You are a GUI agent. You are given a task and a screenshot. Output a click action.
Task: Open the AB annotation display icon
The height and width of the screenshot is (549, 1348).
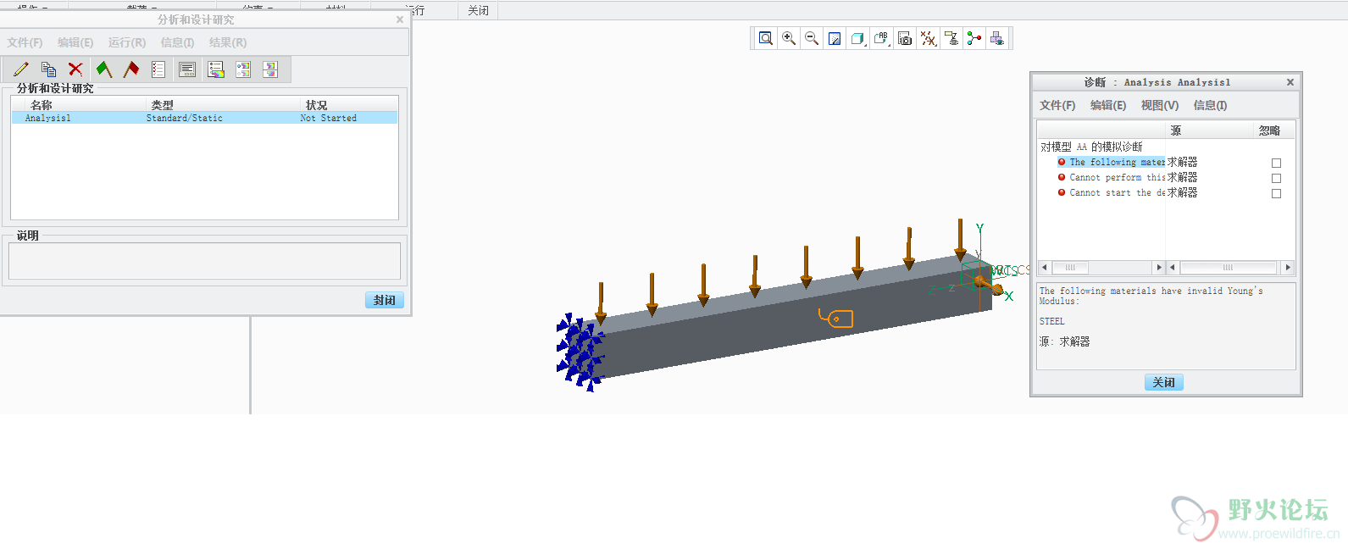[881, 38]
